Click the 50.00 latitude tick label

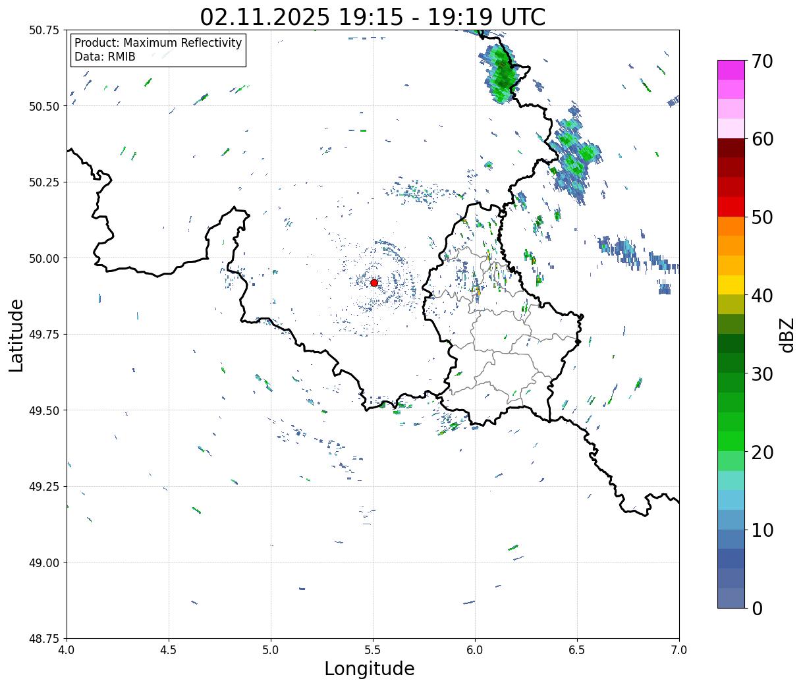(44, 258)
